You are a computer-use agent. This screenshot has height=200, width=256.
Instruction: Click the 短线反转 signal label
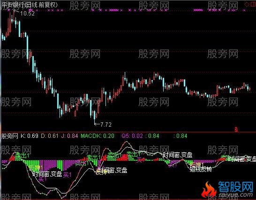(201, 170)
